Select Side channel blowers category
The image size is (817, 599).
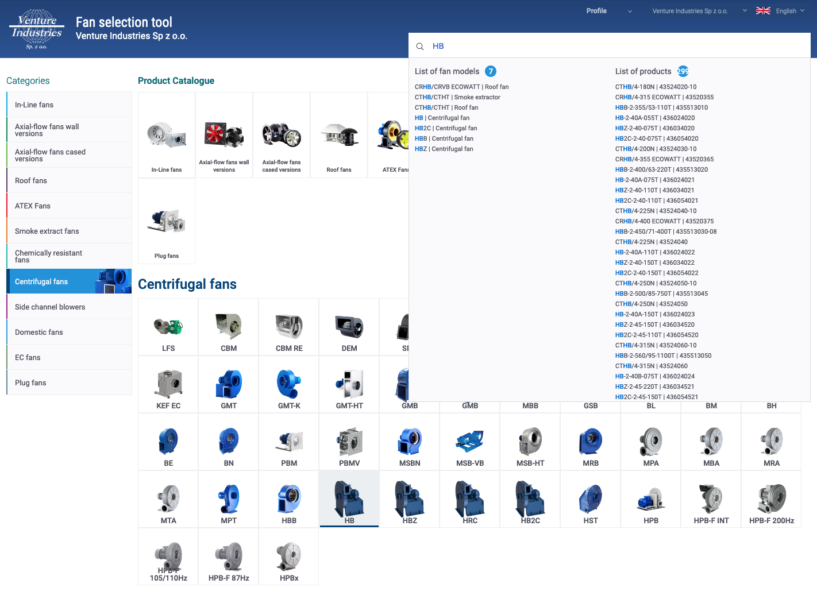coord(69,307)
